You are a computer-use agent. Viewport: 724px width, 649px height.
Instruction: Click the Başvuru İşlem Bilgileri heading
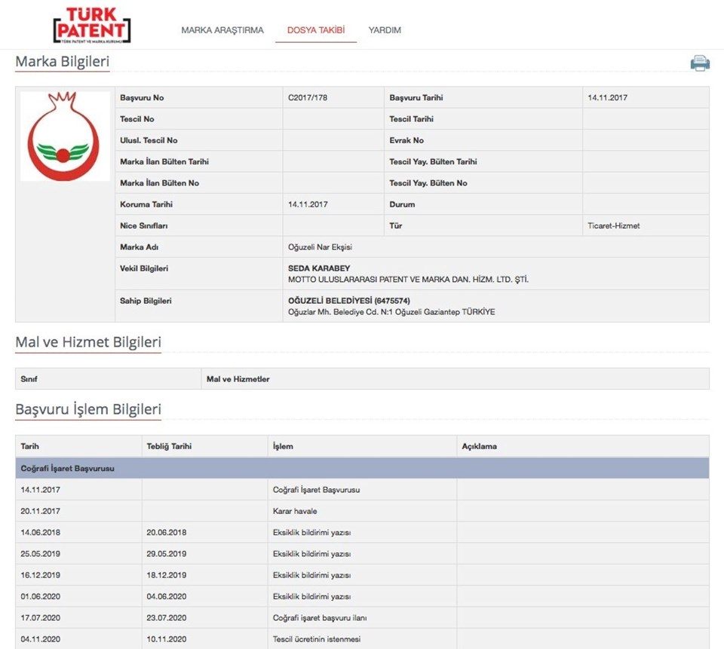(x=88, y=409)
